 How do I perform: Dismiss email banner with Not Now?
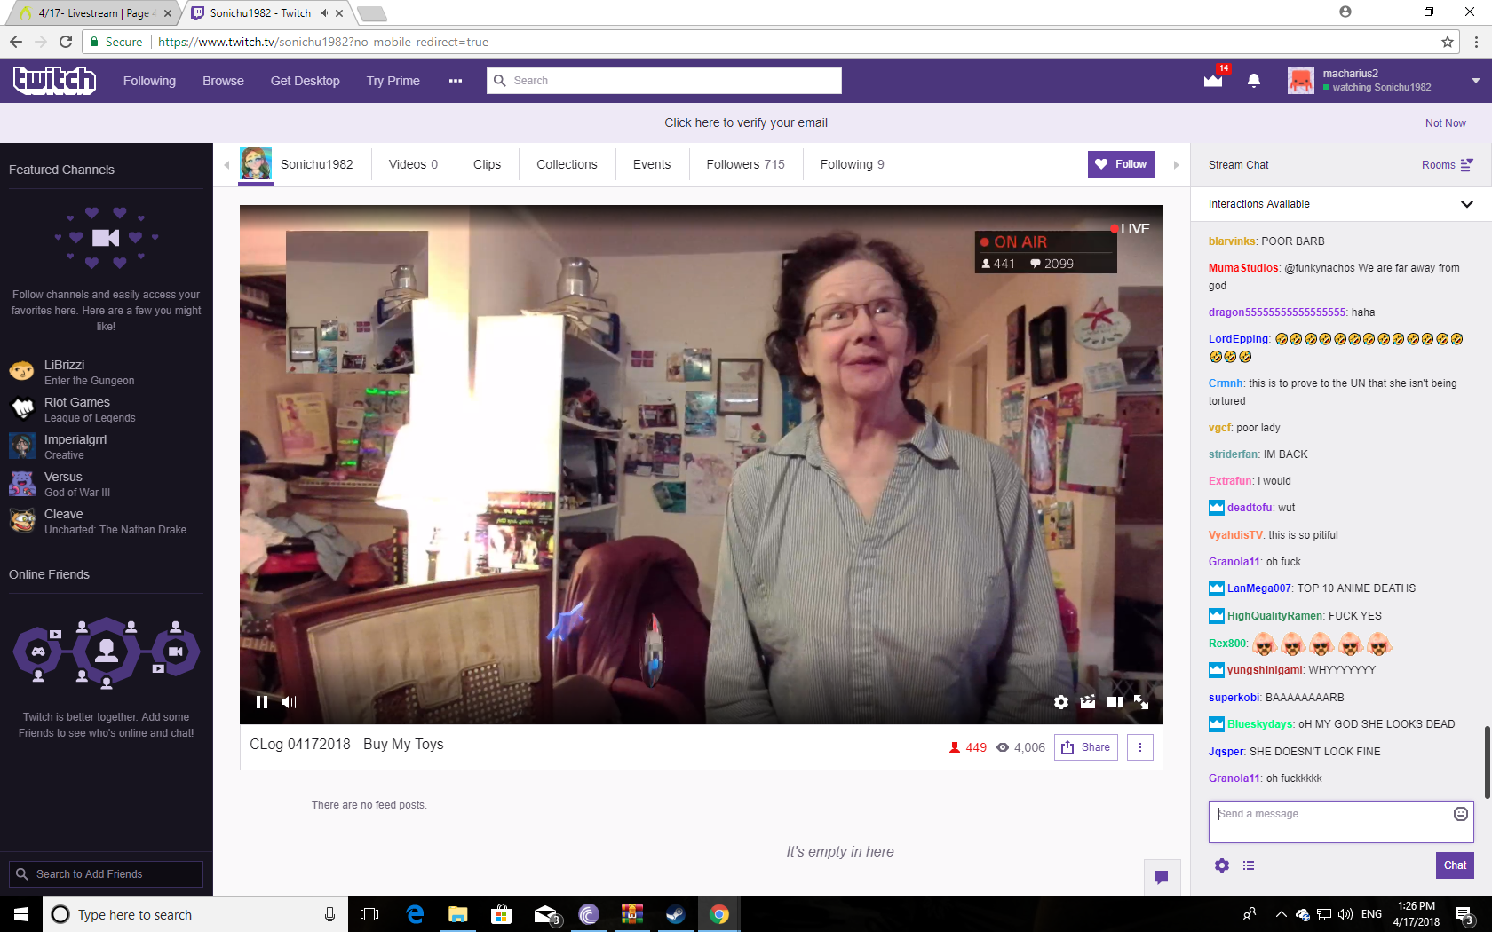click(x=1446, y=123)
